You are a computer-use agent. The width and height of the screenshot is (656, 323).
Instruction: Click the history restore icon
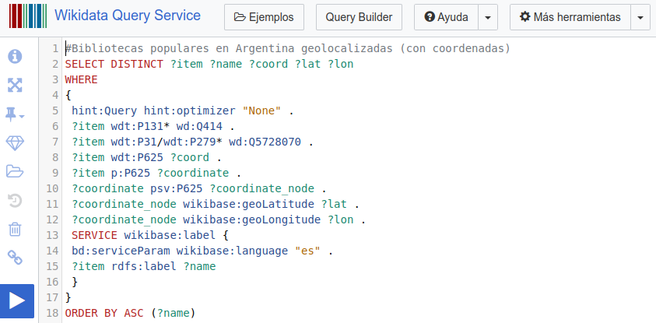pos(15,201)
